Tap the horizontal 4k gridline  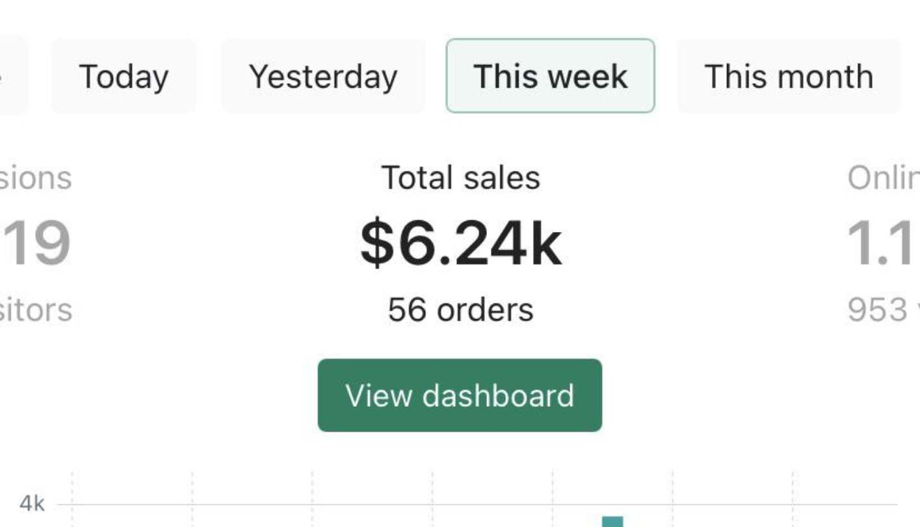coord(477,504)
